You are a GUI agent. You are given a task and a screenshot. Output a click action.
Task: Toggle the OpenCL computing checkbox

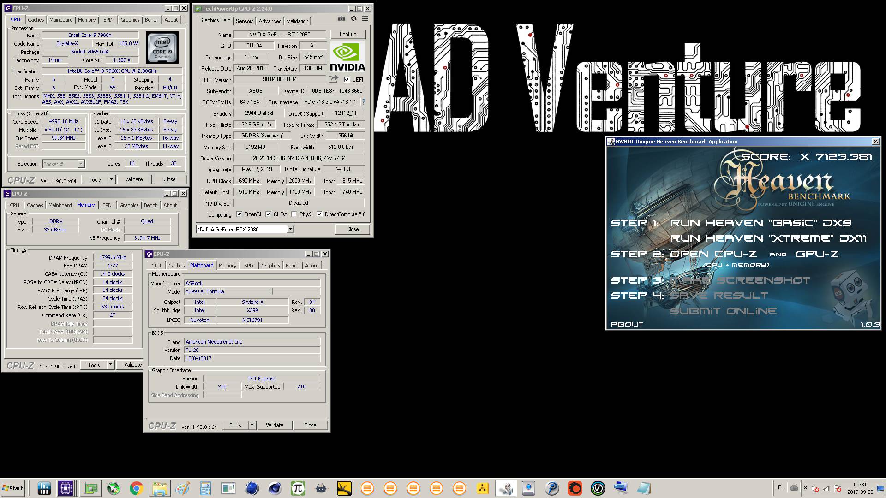239,214
